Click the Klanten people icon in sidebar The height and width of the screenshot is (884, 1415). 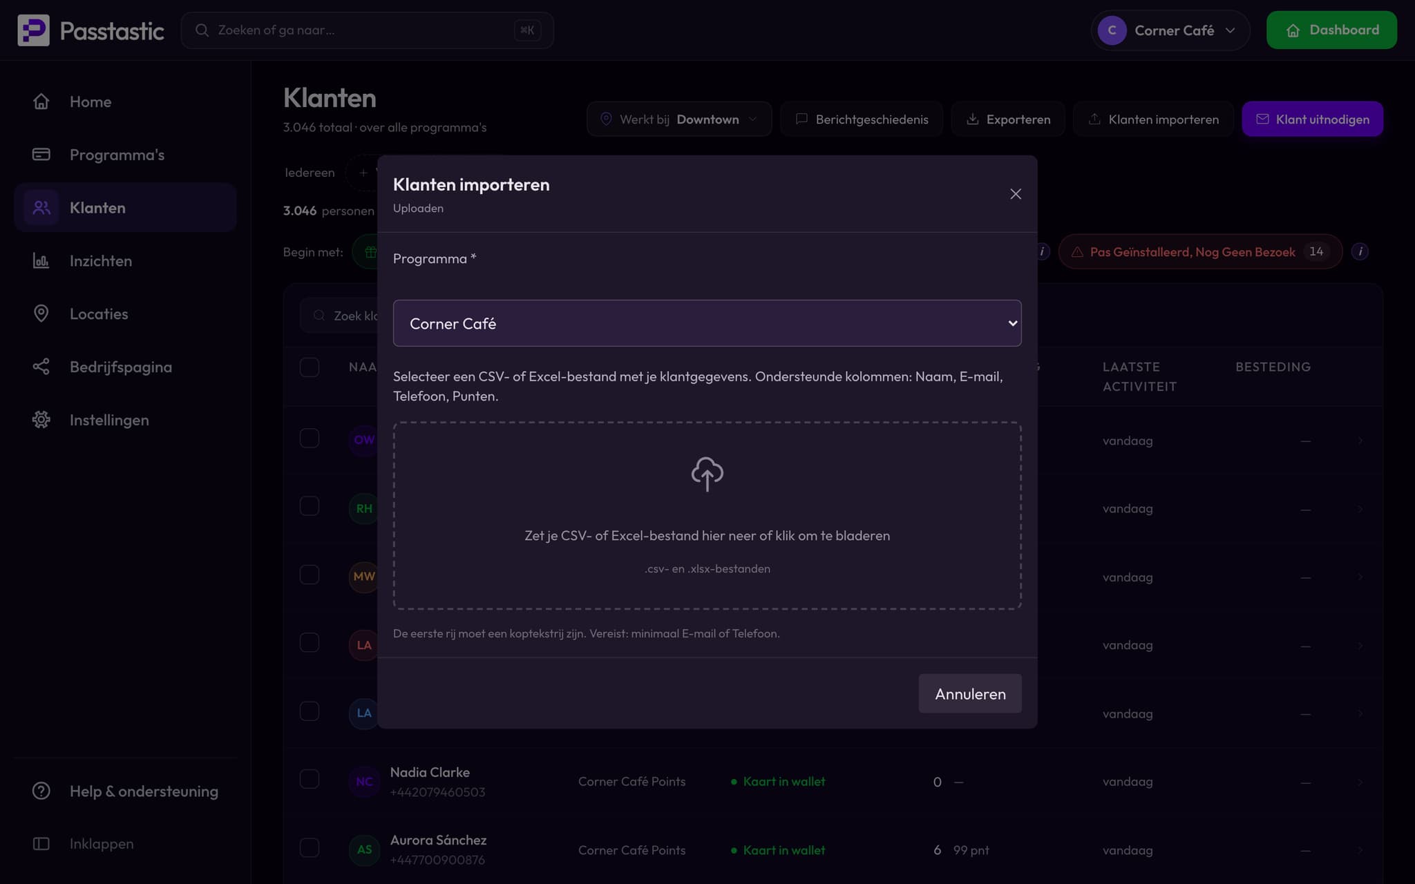(x=41, y=208)
